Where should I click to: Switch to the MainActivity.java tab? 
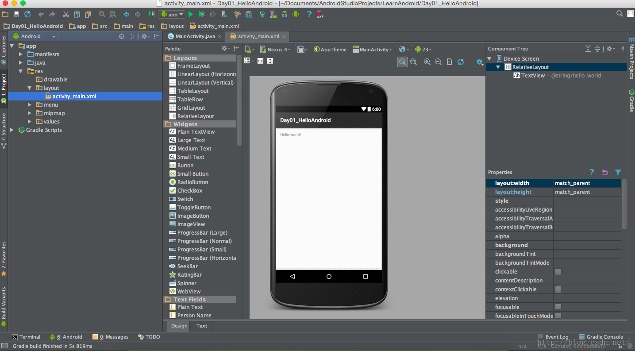(195, 36)
